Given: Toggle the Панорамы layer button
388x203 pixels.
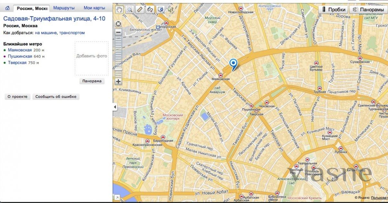Looking at the screenshot, I should [368, 10].
